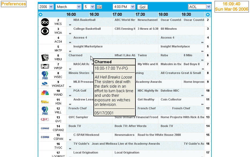The height and width of the screenshot is (157, 250).
Task: Select the Newsmakers listing on CSPAN
Action: tap(124, 135)
